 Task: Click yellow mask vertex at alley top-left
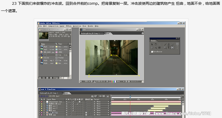tap(111, 55)
